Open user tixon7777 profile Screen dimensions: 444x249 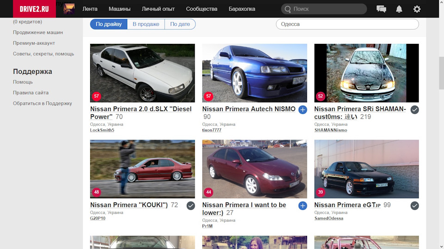[212, 130]
